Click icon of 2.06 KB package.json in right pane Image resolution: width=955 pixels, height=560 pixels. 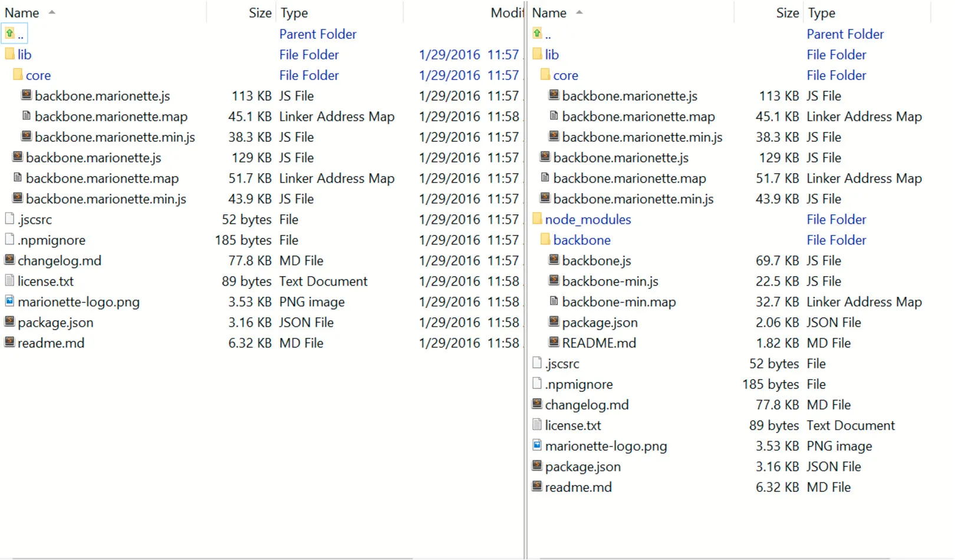[554, 322]
